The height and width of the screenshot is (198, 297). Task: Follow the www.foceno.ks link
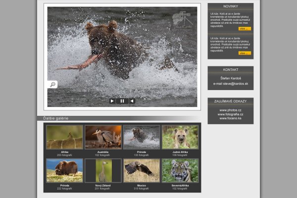tap(230, 119)
